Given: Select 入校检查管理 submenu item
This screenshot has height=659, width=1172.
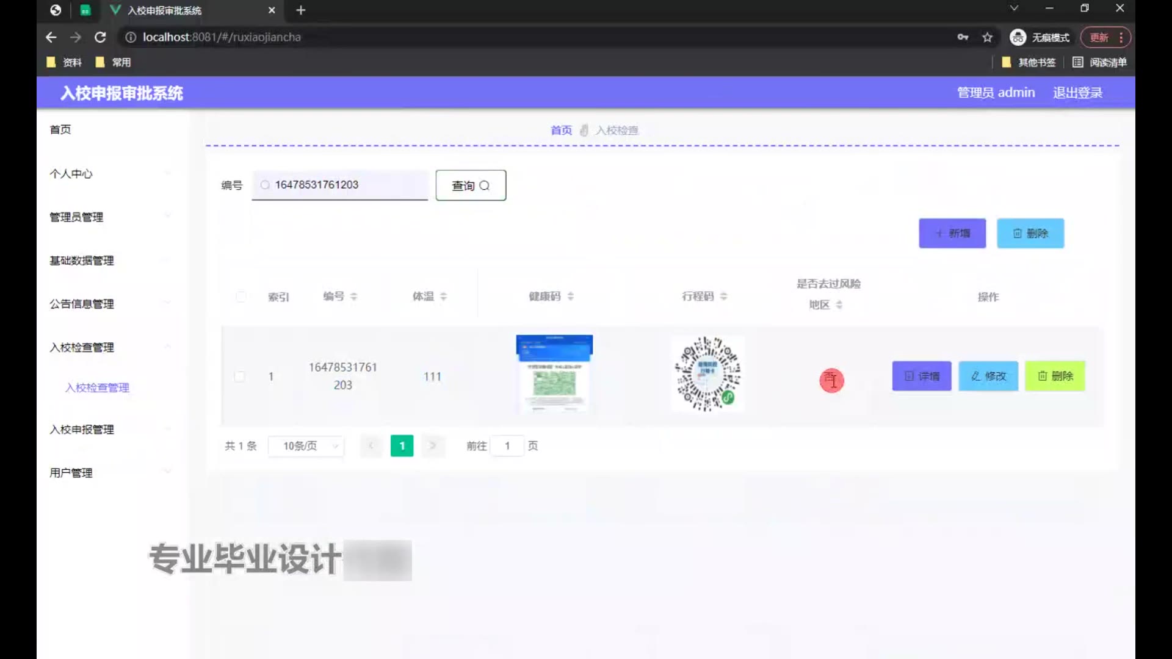Looking at the screenshot, I should 98,387.
